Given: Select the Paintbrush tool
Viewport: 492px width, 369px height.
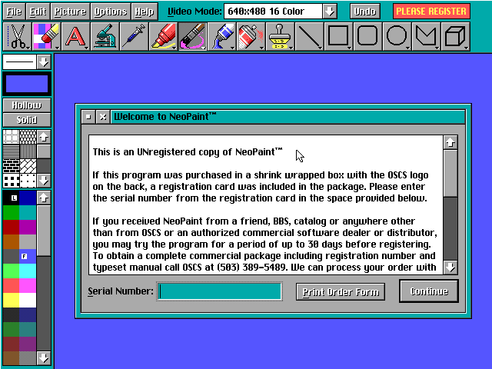Looking at the screenshot, I should pyautogui.click(x=192, y=36).
